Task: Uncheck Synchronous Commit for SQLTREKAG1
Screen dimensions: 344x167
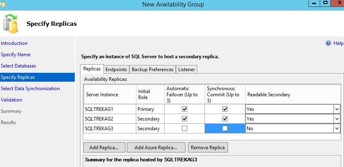Action: coord(225,109)
